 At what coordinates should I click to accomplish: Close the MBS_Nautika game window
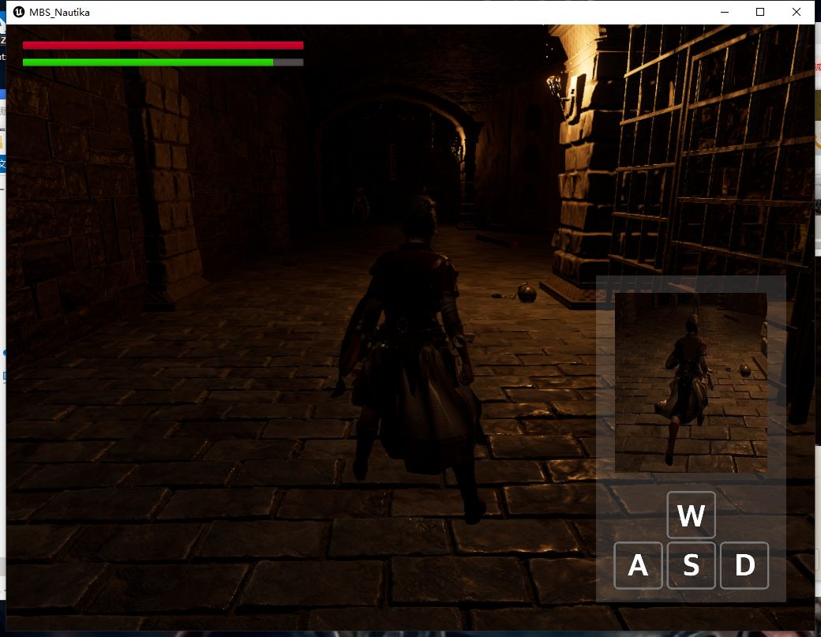pyautogui.click(x=797, y=11)
